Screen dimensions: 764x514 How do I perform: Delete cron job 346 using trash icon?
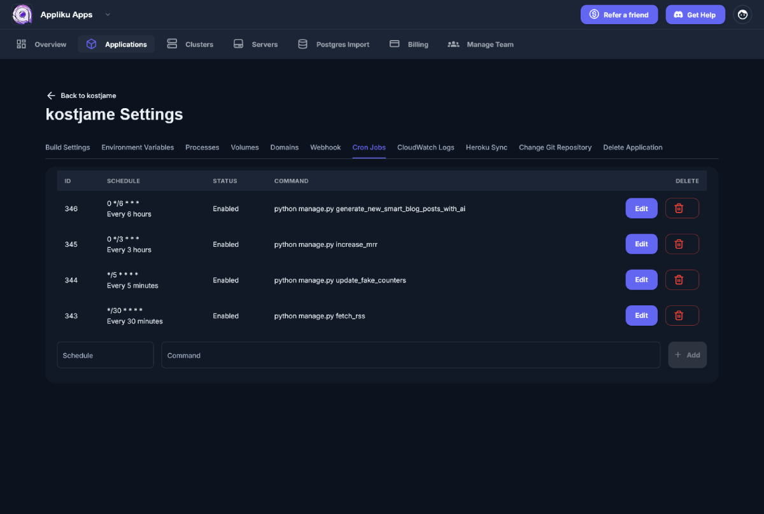(682, 208)
